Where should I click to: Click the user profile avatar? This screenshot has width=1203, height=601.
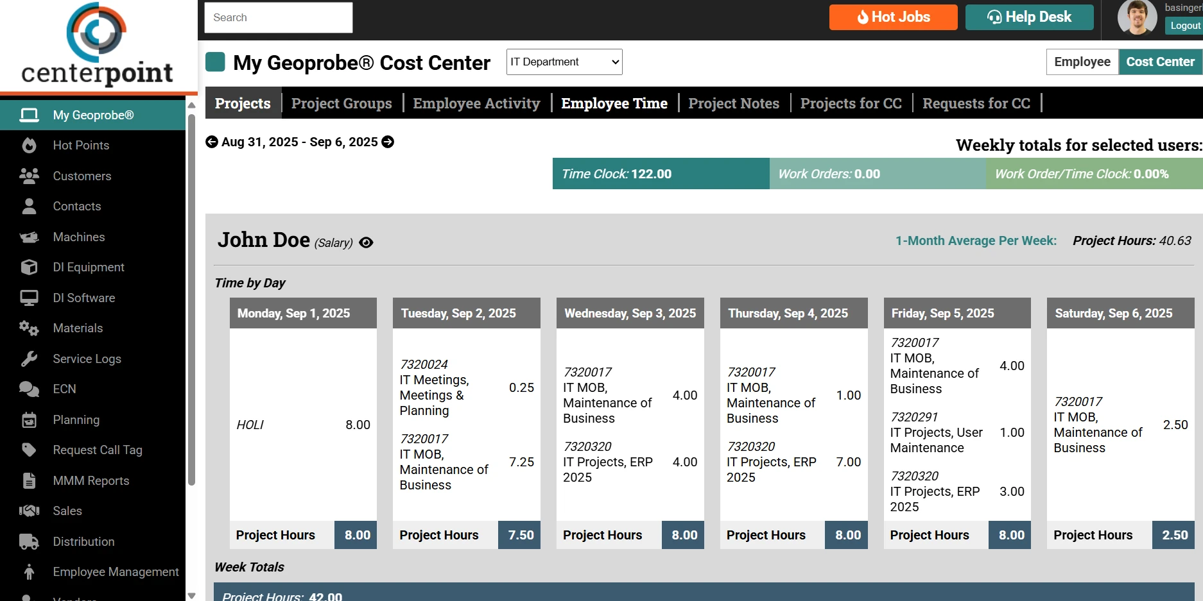pos(1137,17)
